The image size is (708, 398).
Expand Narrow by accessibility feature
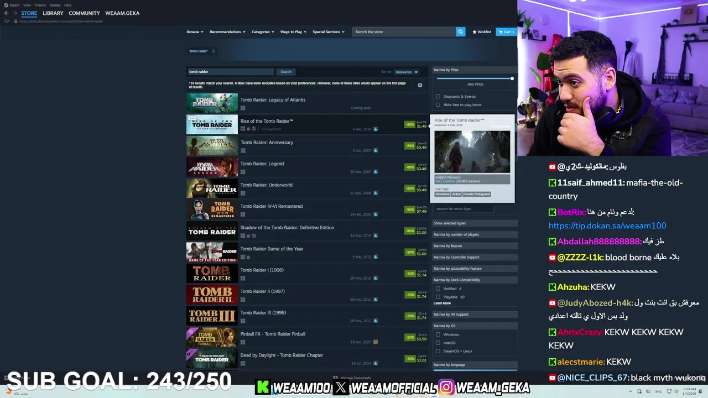tap(475, 269)
